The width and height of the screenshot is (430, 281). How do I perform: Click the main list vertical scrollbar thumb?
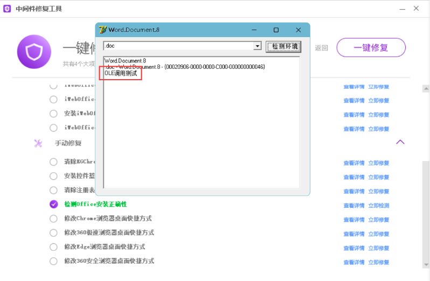pyautogui.click(x=426, y=210)
